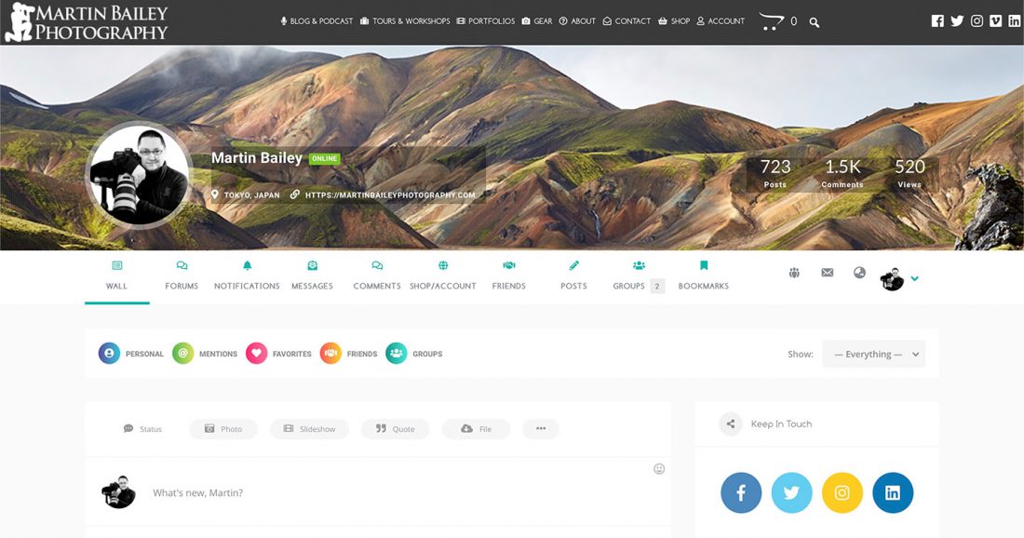Filter wall by Personal activity
1024x538 pixels.
pos(131,354)
